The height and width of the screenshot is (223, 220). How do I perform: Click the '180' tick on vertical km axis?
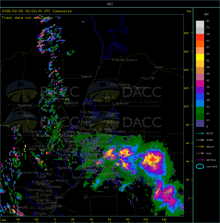pyautogui.click(x=186, y=33)
